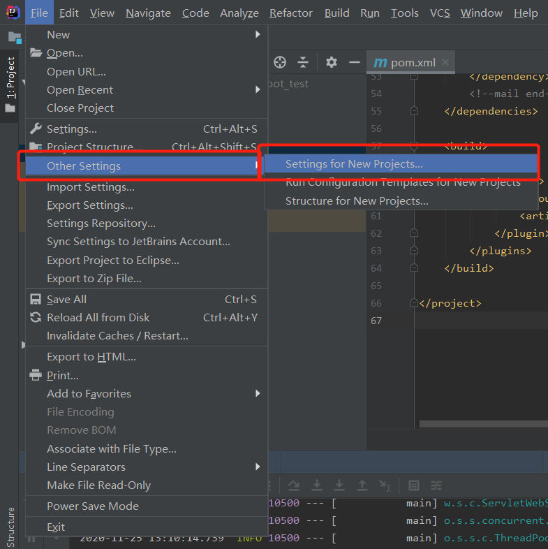548x549 pixels.
Task: Open the Refactor menu
Action: click(x=291, y=13)
